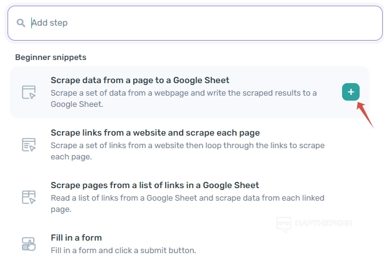384x265 pixels.
Task: Click the Scrape data to Google Sheet icon
Action: [29, 92]
